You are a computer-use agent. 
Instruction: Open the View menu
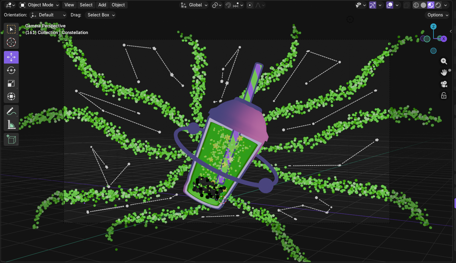click(x=69, y=5)
